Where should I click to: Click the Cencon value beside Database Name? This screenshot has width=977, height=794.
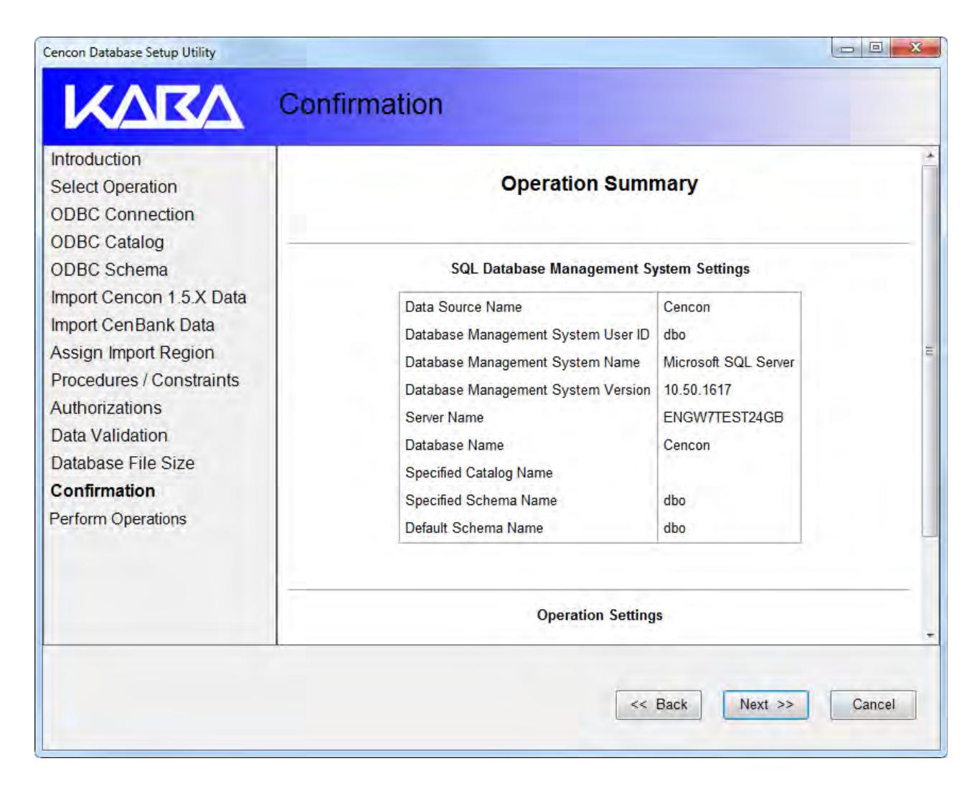(x=686, y=445)
